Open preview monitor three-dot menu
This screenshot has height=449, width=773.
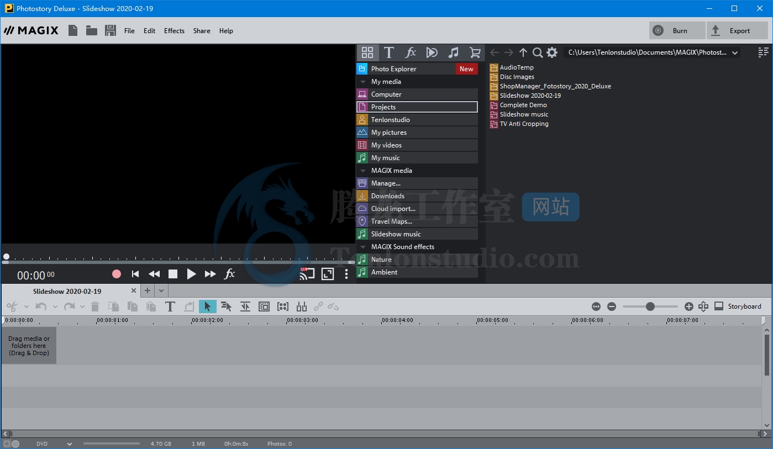click(346, 274)
